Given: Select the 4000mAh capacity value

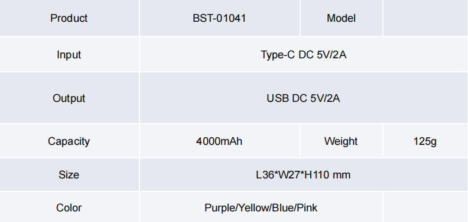Looking at the screenshot, I should tap(220, 141).
